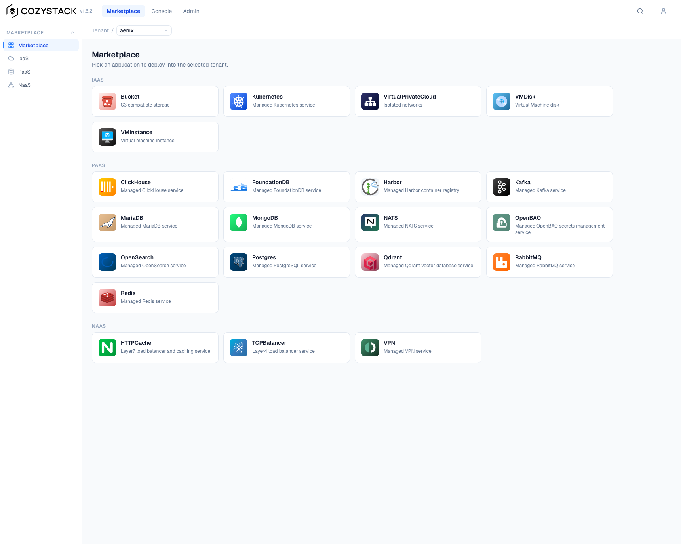Click 'Layer7 load balancer and caching service'
Image resolution: width=681 pixels, height=544 pixels.
(x=165, y=351)
